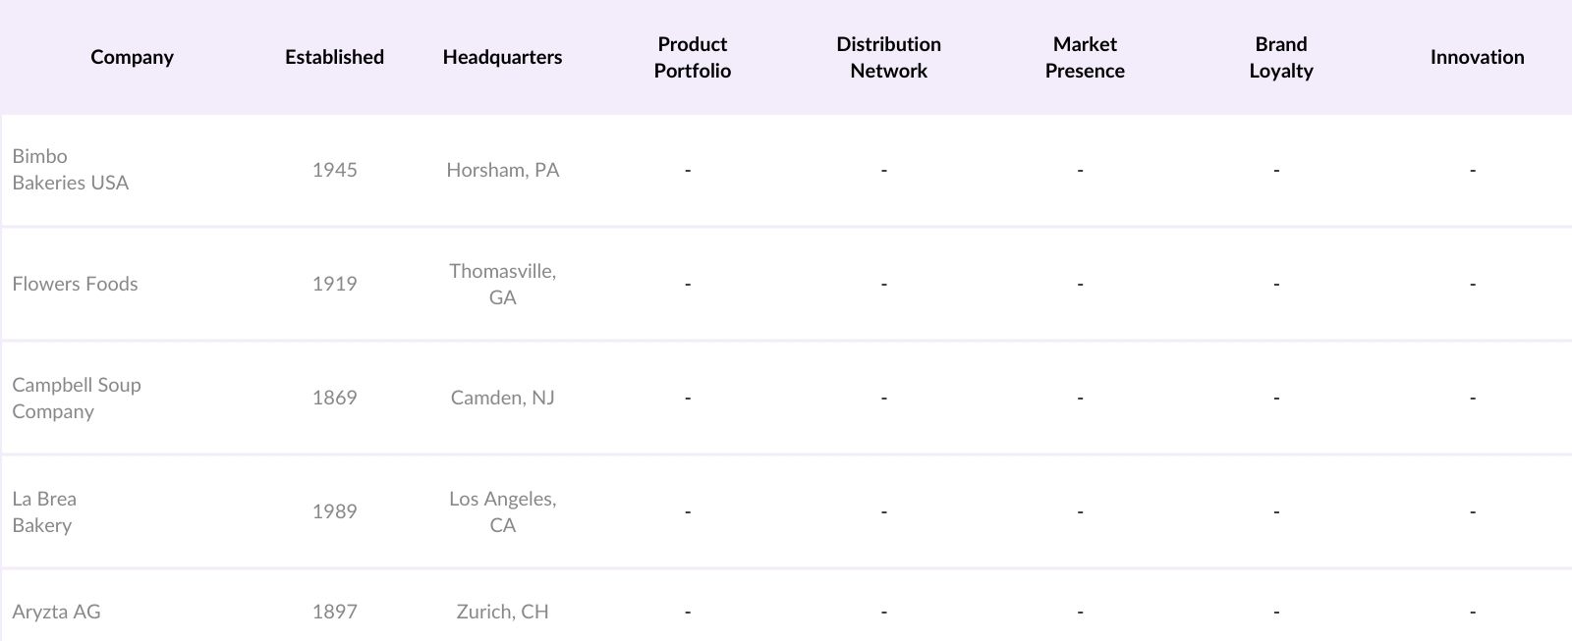1572x641 pixels.
Task: Click the Company column header
Action: point(132,57)
